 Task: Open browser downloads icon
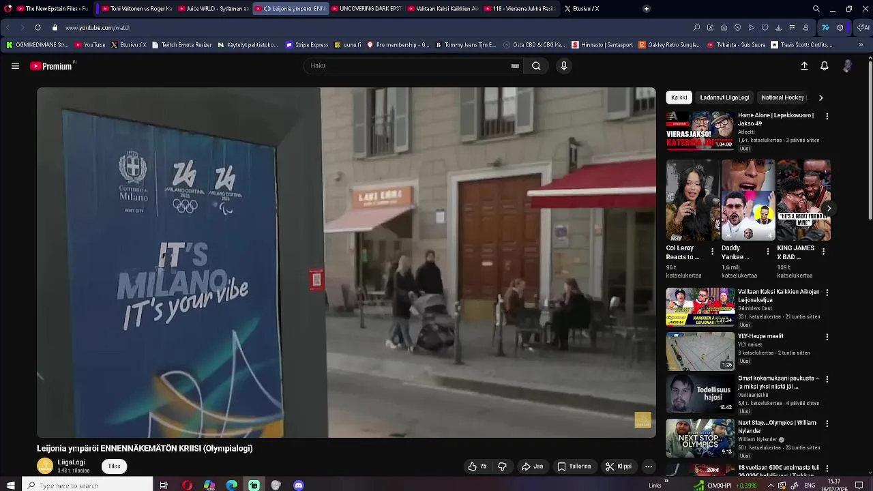point(778,27)
